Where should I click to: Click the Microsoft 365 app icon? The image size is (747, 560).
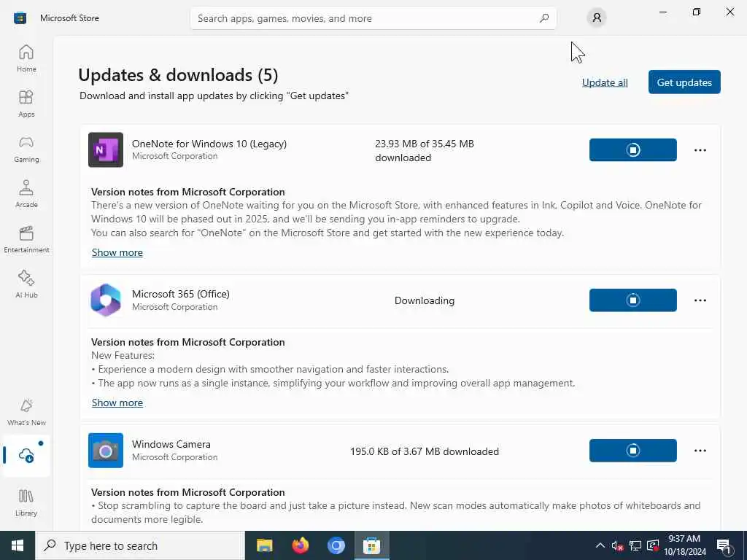tap(106, 300)
